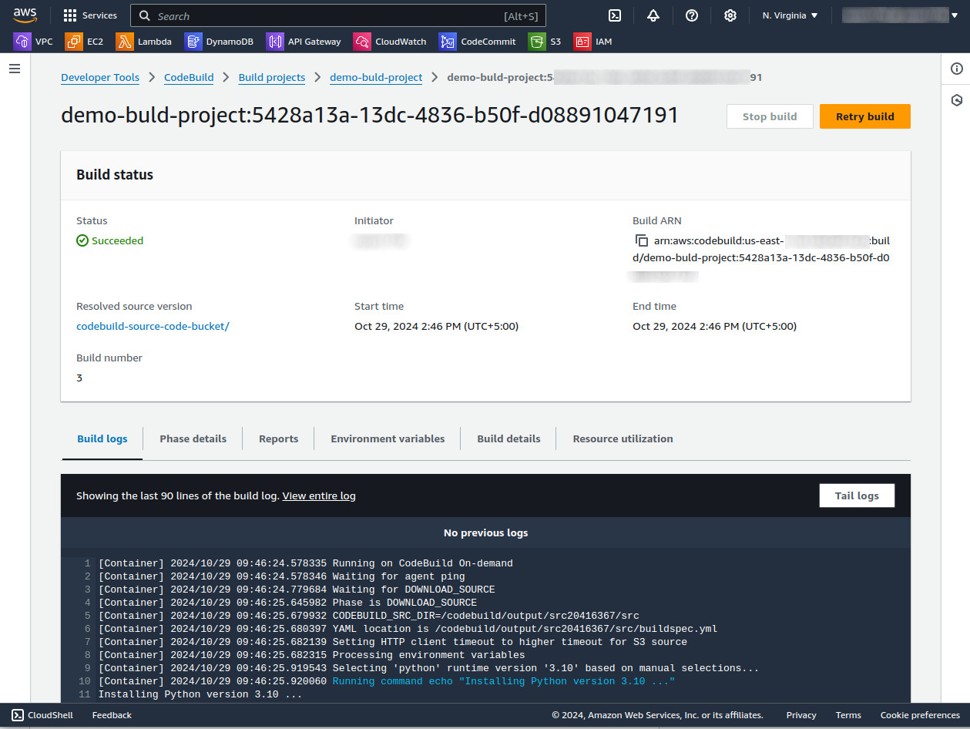Click the Build number value 3

click(x=79, y=378)
